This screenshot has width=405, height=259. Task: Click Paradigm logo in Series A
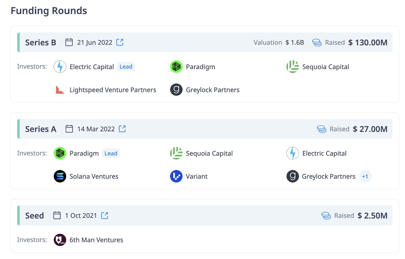tap(60, 153)
